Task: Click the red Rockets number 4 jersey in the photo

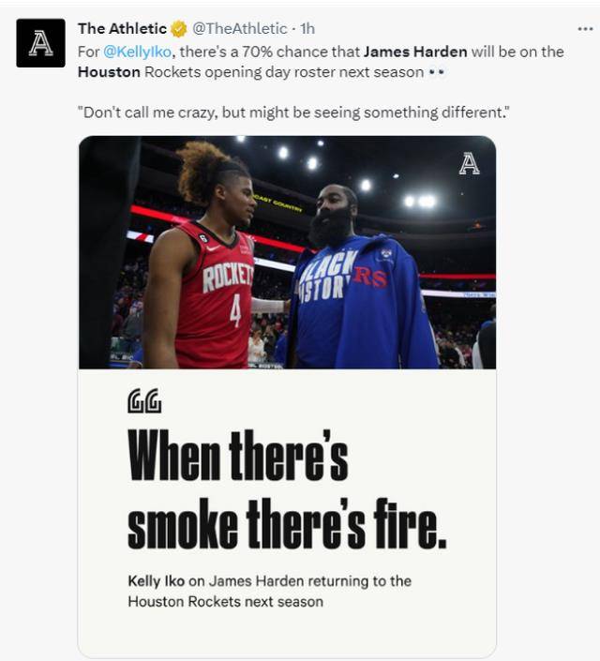Action: tap(215, 295)
